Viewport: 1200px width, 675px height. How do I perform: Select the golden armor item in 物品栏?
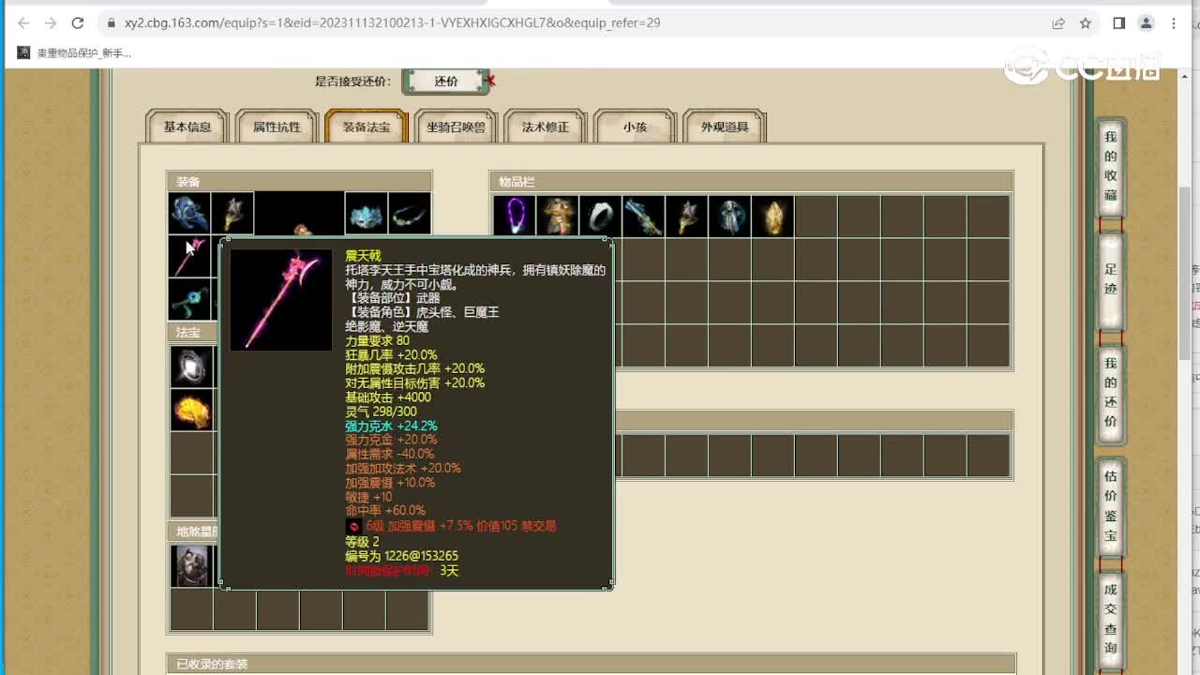[558, 216]
